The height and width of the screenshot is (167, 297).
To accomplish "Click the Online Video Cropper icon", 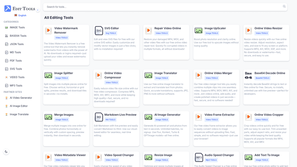I will click(x=248, y=117).
